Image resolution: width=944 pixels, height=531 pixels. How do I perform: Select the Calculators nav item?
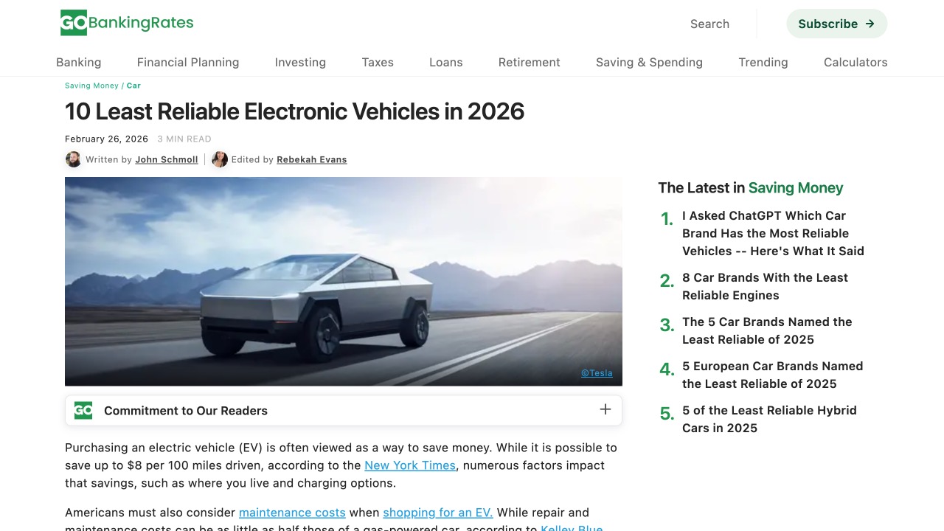click(855, 62)
